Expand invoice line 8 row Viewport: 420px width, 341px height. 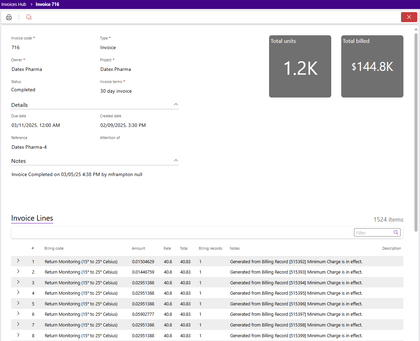[18, 335]
